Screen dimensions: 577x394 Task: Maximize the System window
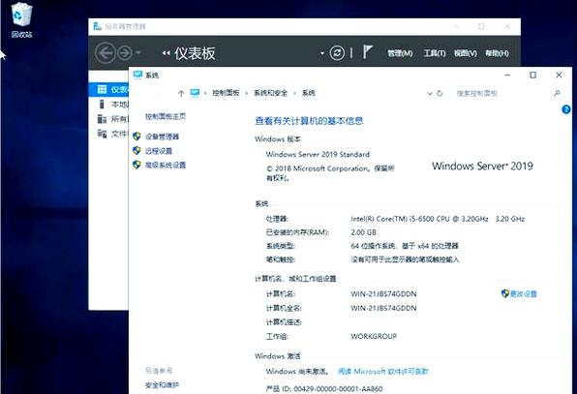(x=532, y=76)
